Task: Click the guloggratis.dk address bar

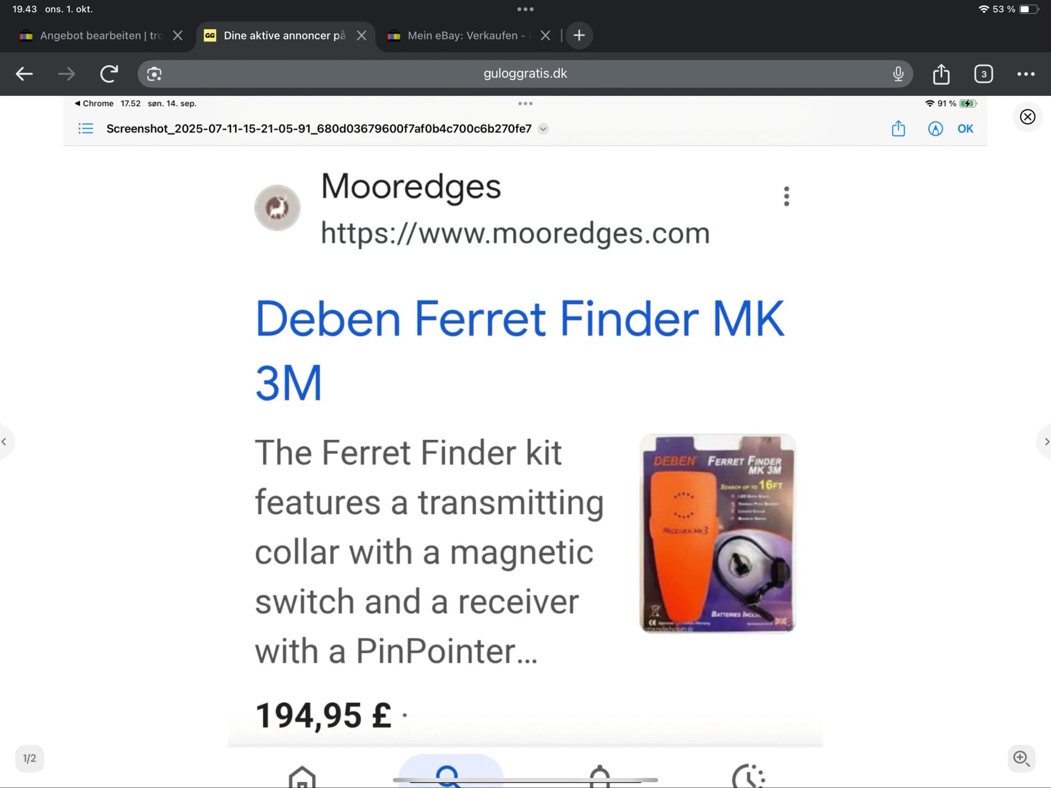Action: [x=525, y=74]
